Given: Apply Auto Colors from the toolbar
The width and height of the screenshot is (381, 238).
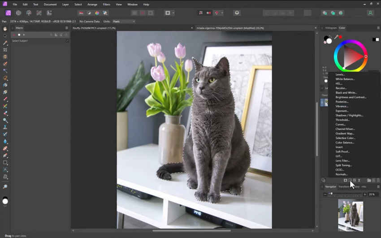Looking at the screenshot, I should click(97, 13).
